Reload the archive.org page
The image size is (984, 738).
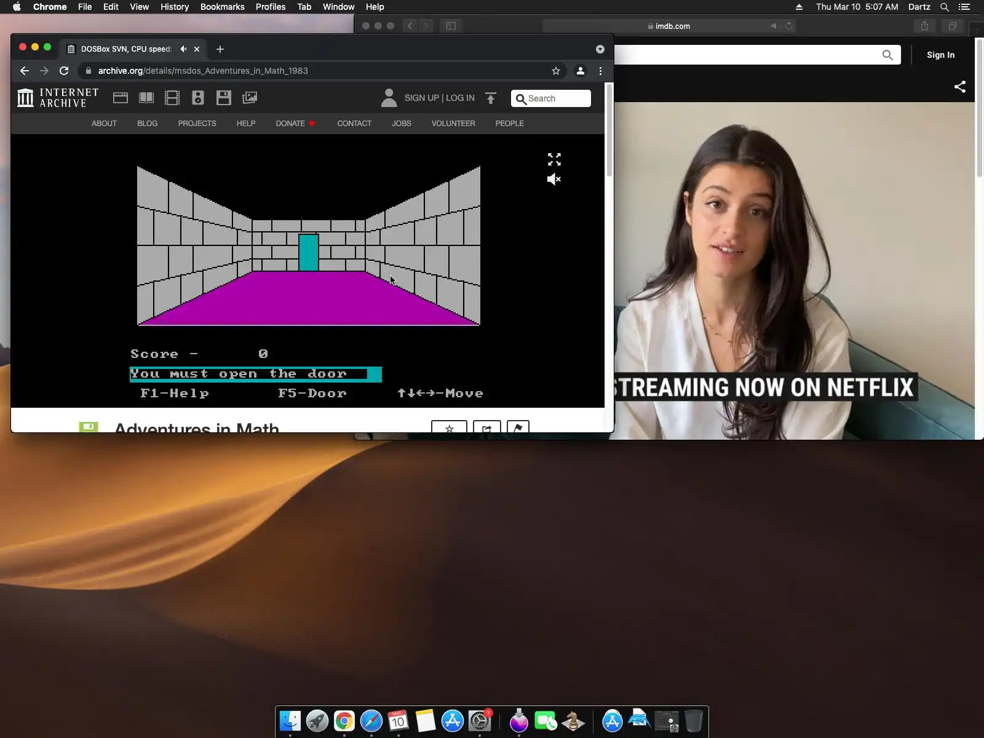tap(64, 71)
